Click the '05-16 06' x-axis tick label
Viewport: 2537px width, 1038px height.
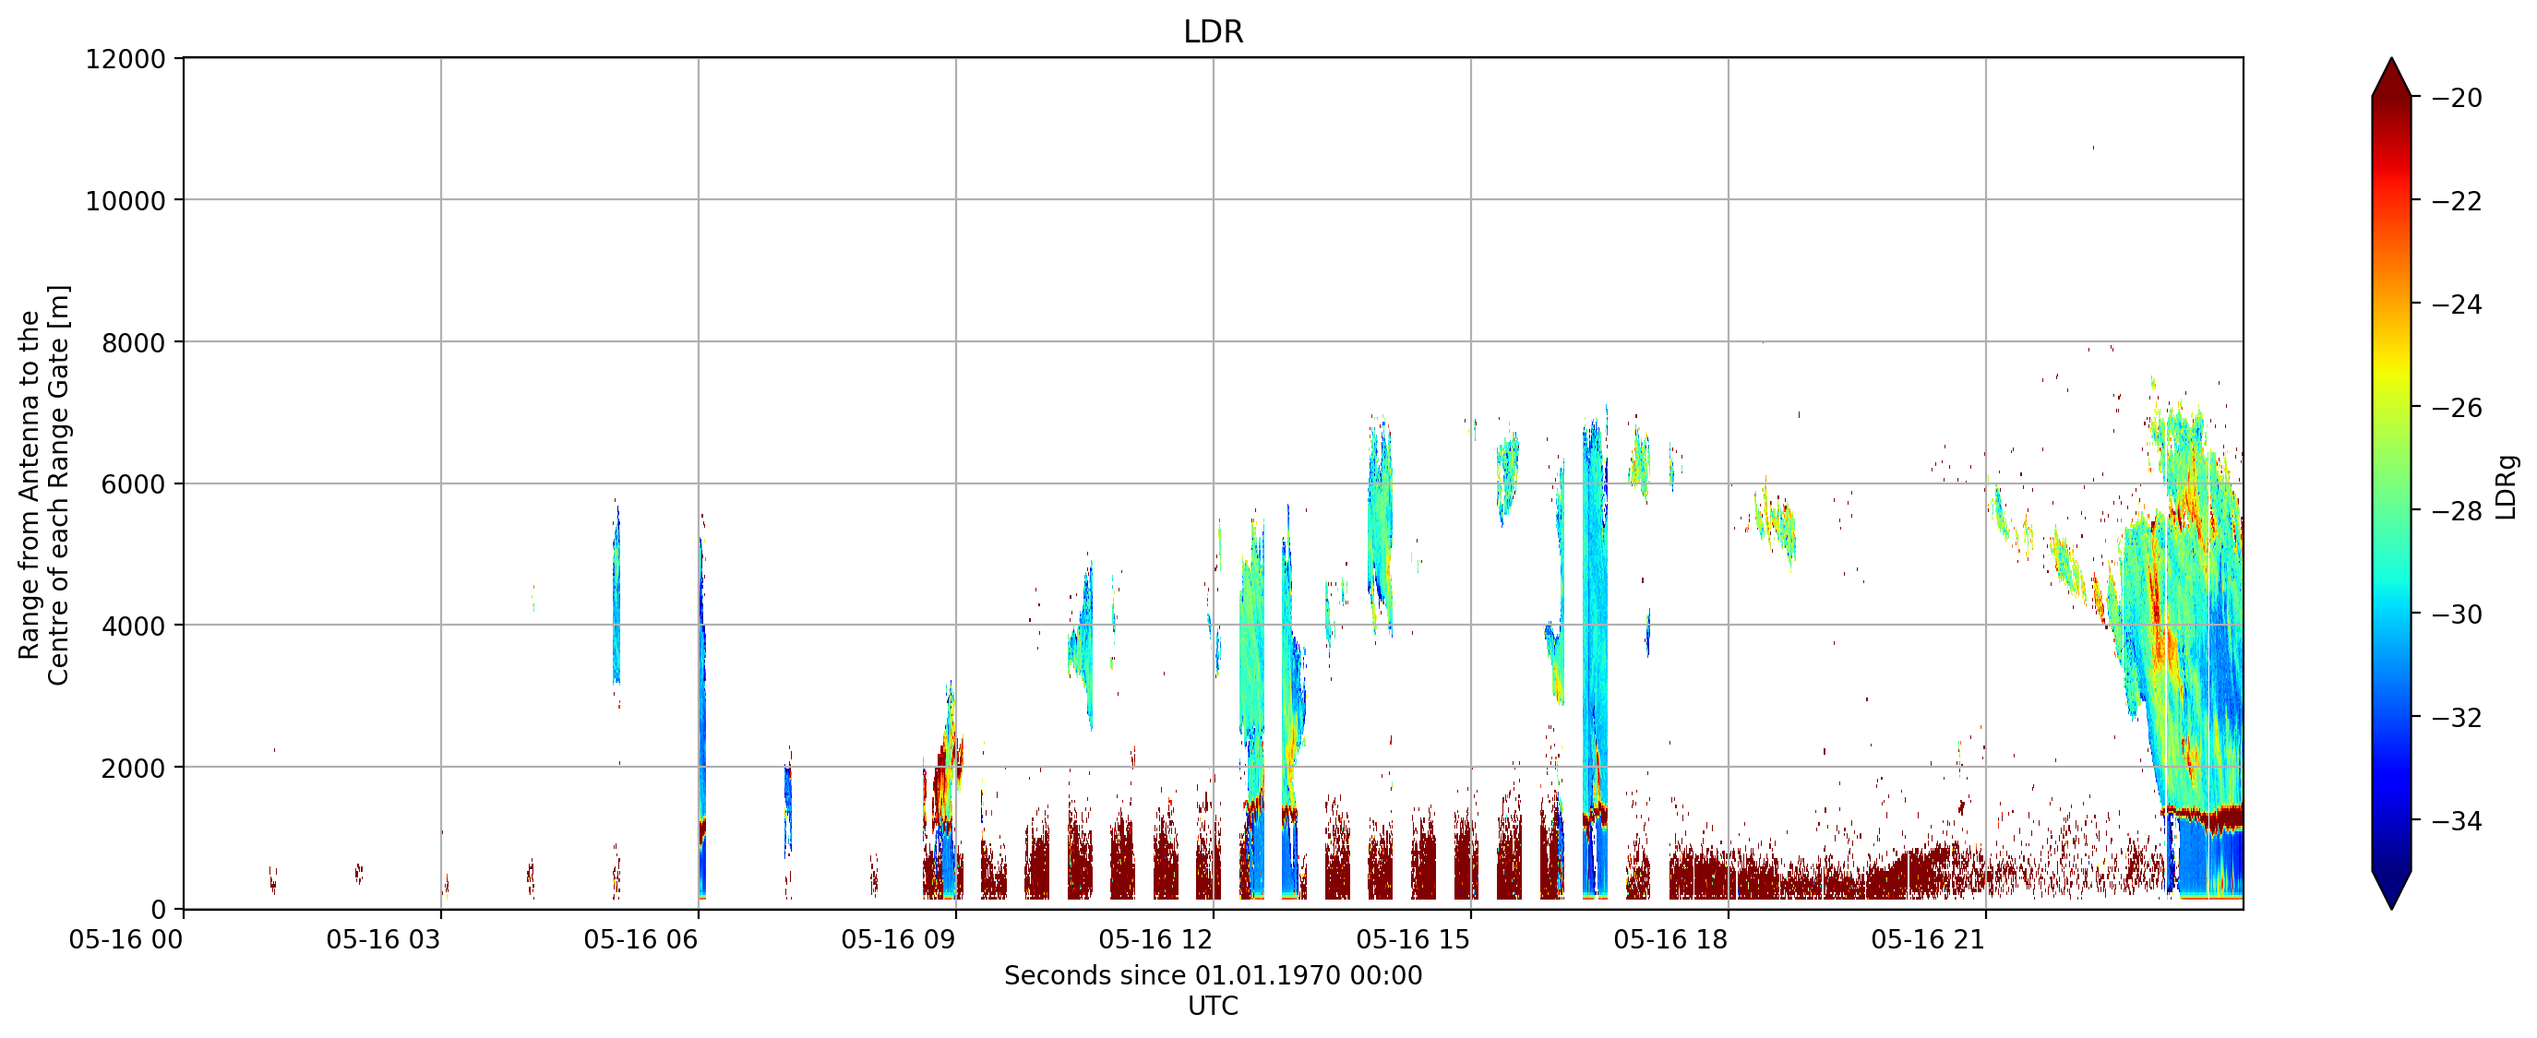pyautogui.click(x=640, y=939)
